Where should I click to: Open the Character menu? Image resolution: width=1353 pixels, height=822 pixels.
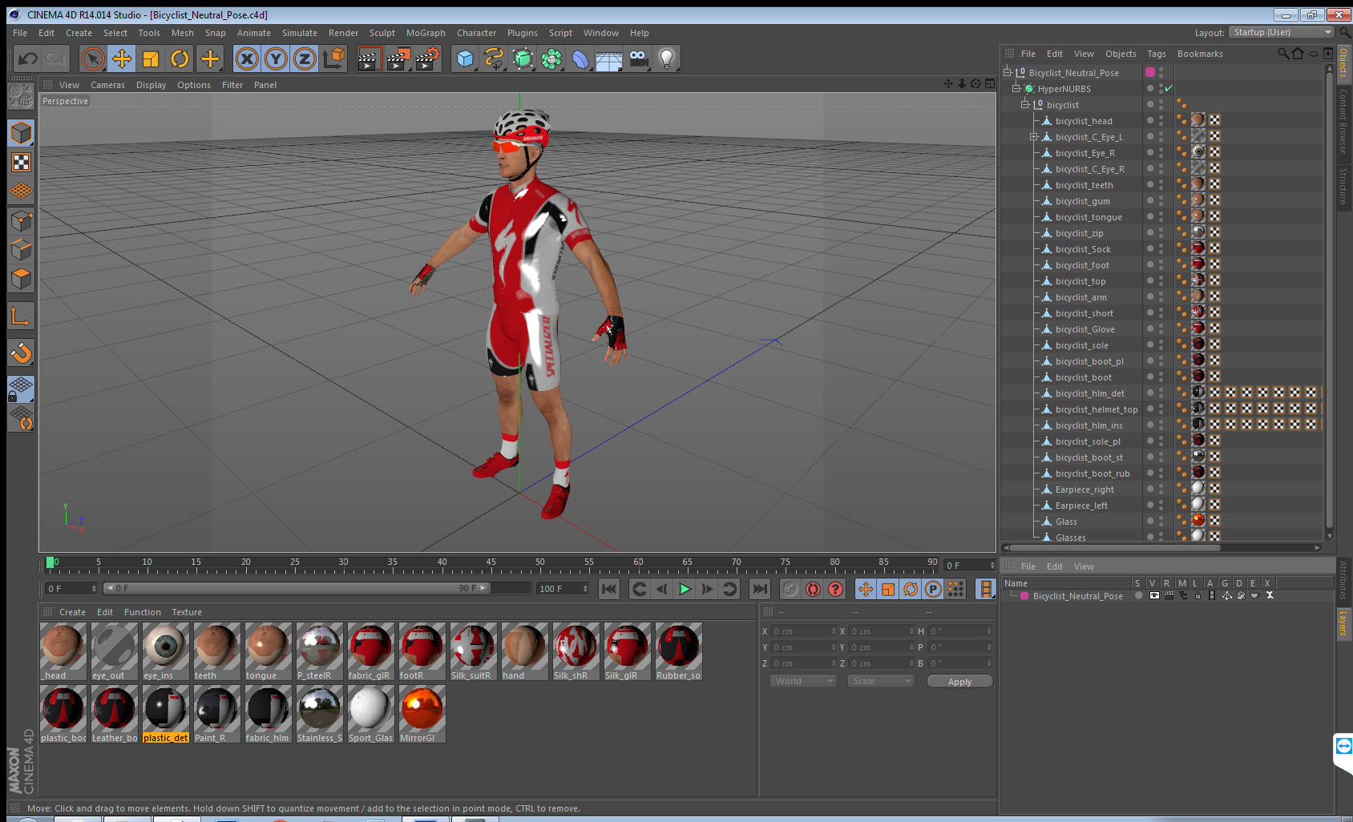(x=476, y=33)
